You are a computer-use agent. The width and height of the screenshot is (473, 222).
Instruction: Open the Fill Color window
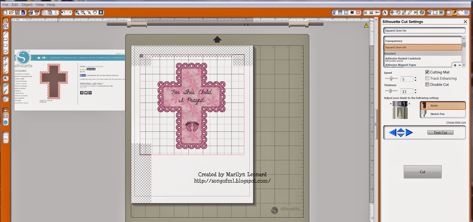pyautogui.click(x=334, y=12)
